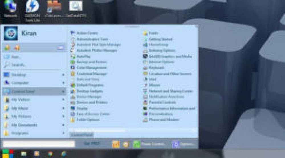
Task: Select Computer in the start menu
Action: tap(34, 83)
